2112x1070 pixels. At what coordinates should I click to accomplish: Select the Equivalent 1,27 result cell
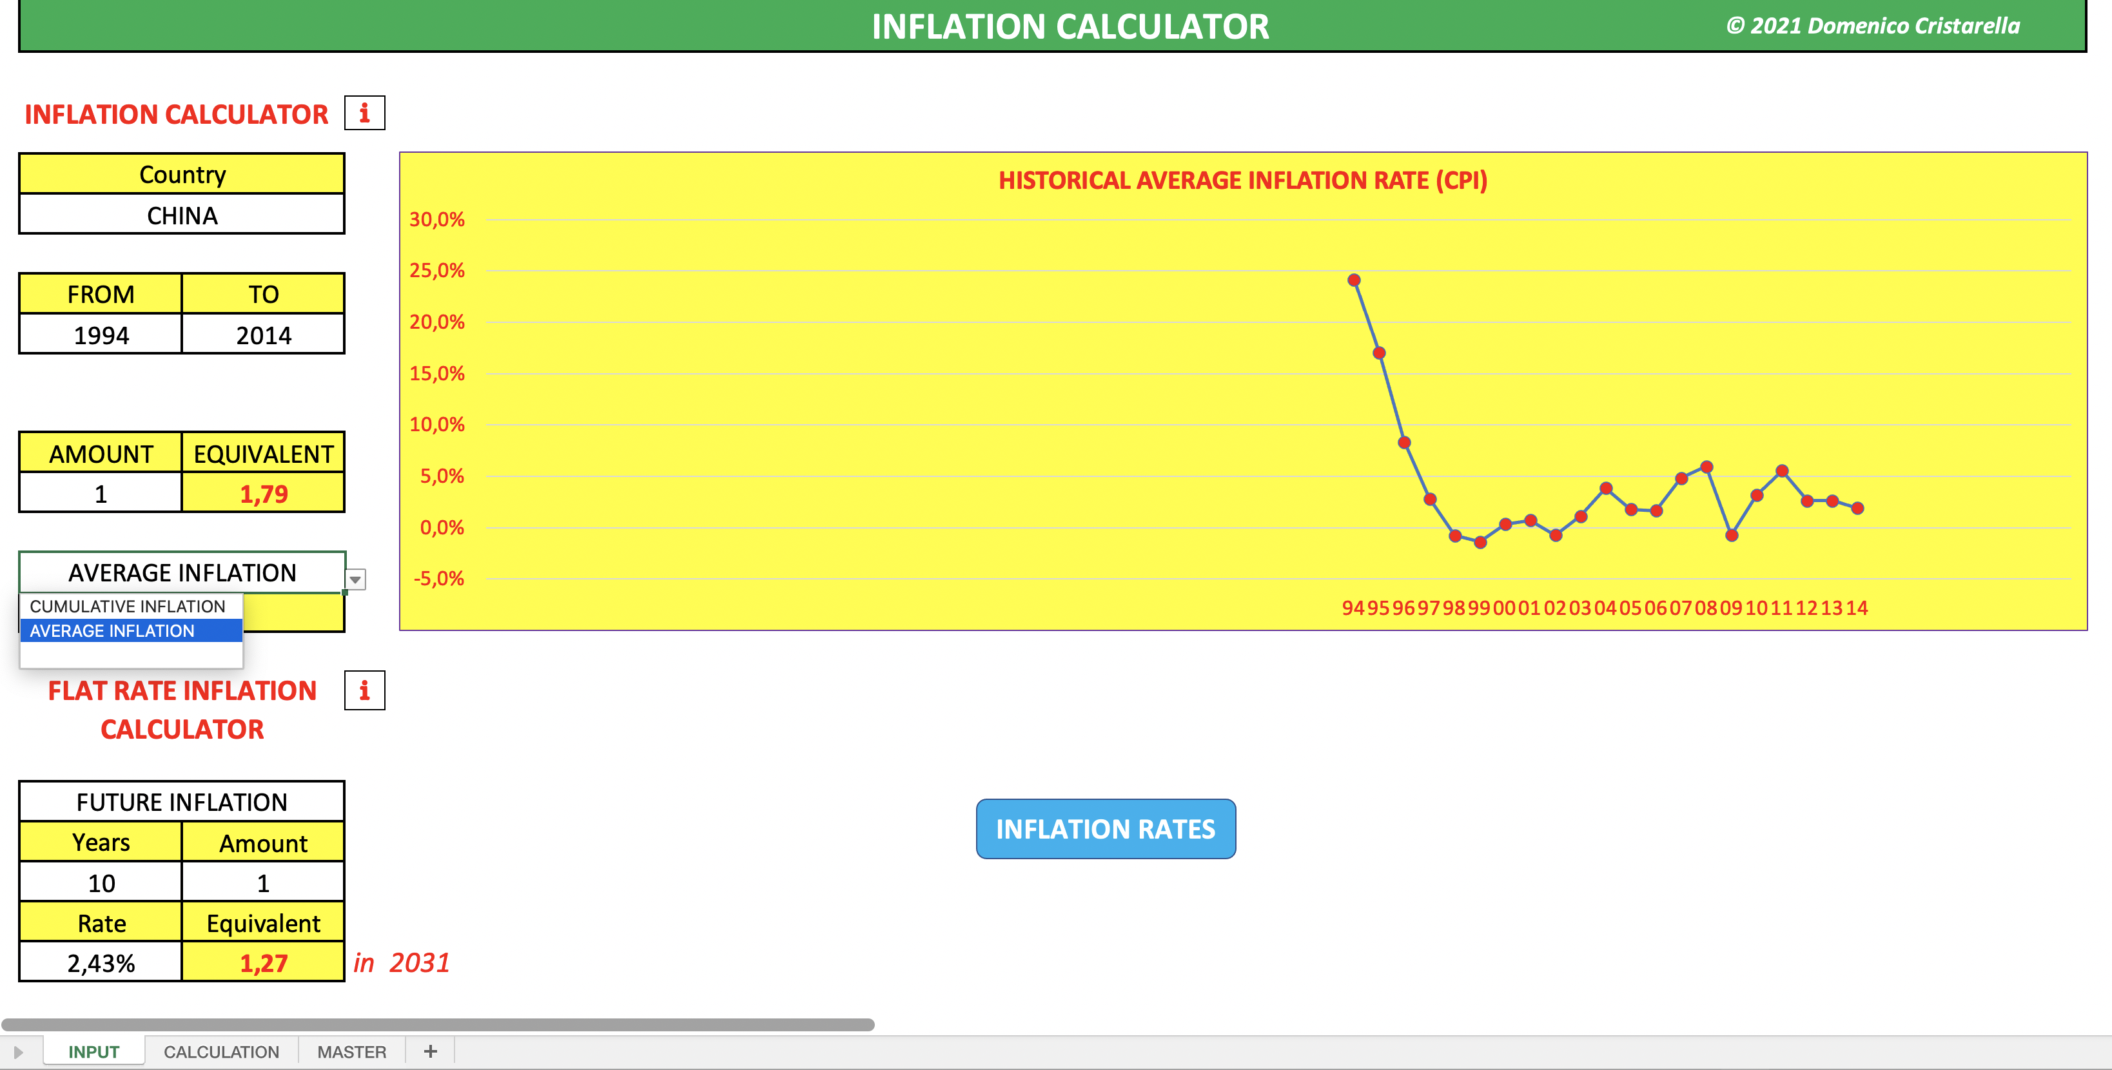pyautogui.click(x=263, y=962)
